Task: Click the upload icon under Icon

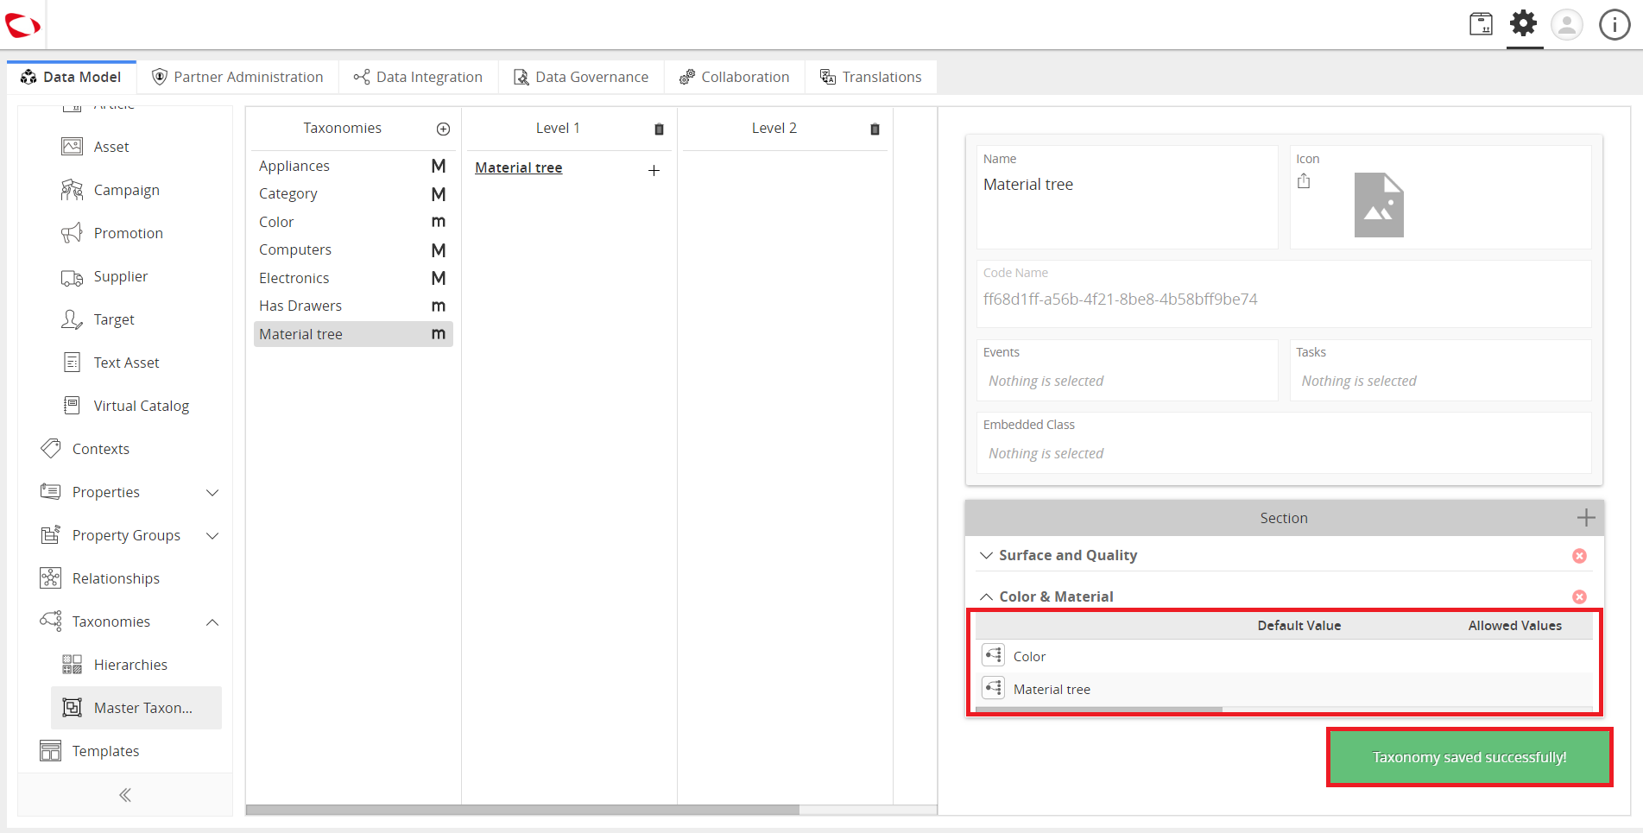Action: [1304, 181]
